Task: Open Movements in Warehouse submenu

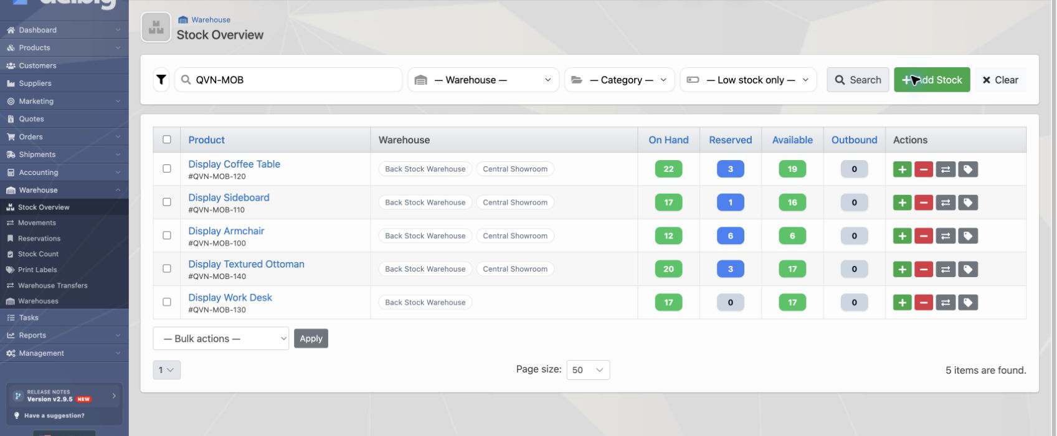Action: tap(37, 223)
